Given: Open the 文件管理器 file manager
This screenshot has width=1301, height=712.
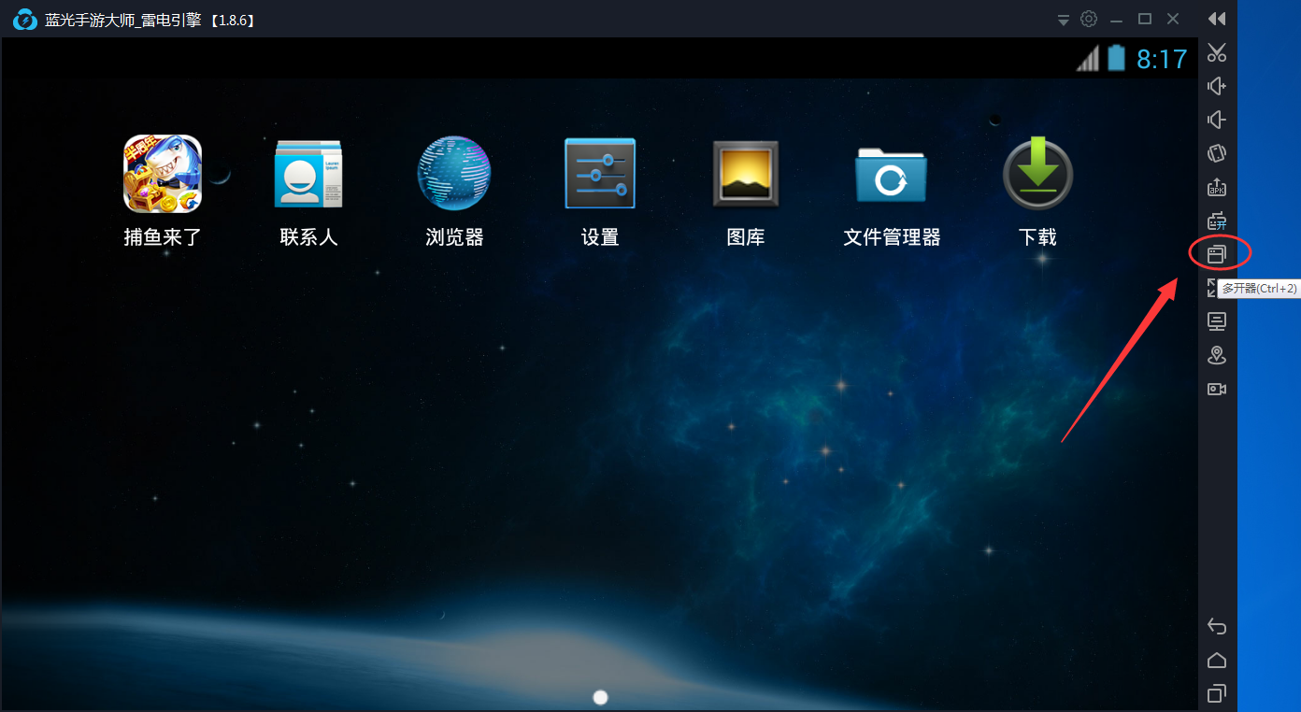Looking at the screenshot, I should point(891,173).
